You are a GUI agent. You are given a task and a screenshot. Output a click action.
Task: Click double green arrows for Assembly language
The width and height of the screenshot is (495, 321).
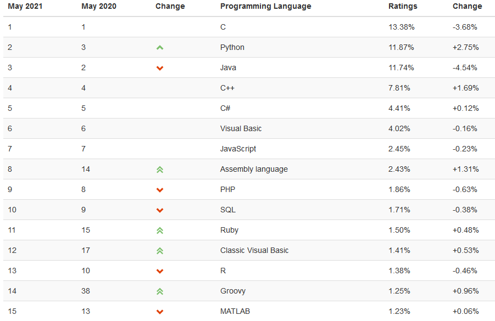pos(160,170)
